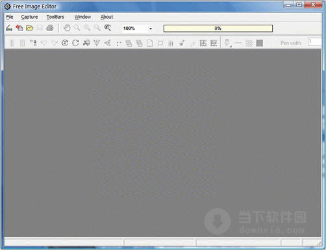The width and height of the screenshot is (326, 250).
Task: Click the second stacked layers icon
Action: [139, 43]
